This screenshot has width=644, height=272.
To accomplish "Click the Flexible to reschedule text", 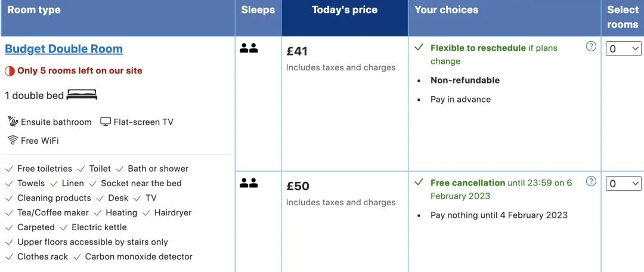I will (x=478, y=48).
